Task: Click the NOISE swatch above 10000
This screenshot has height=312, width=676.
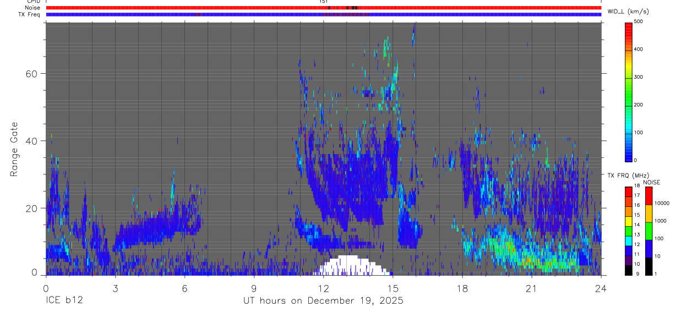Action: (648, 195)
